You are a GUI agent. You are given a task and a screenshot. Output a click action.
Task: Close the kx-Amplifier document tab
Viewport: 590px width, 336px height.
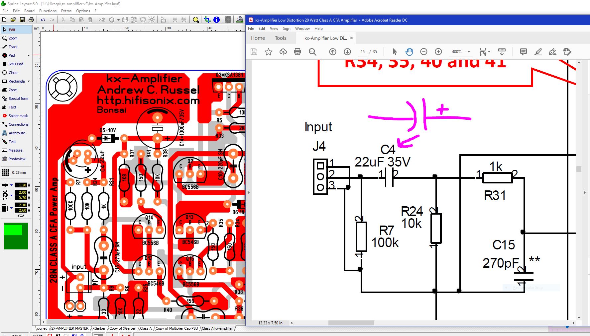tap(351, 38)
